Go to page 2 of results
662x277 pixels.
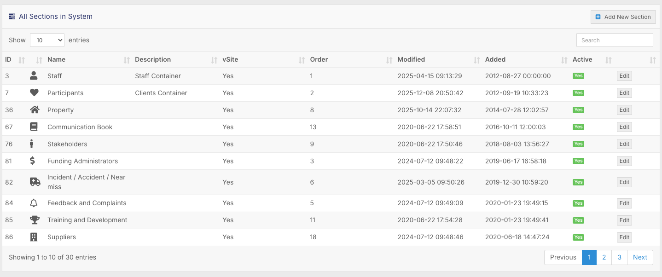[x=604, y=257]
